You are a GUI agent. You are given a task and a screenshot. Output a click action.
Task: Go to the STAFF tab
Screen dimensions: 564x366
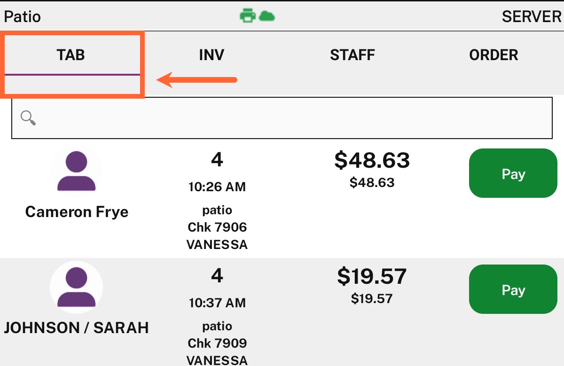click(x=352, y=55)
